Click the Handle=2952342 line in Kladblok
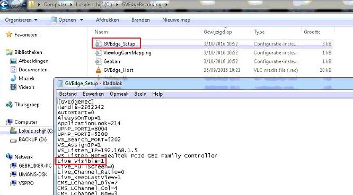The image size is (353, 195). (81, 107)
